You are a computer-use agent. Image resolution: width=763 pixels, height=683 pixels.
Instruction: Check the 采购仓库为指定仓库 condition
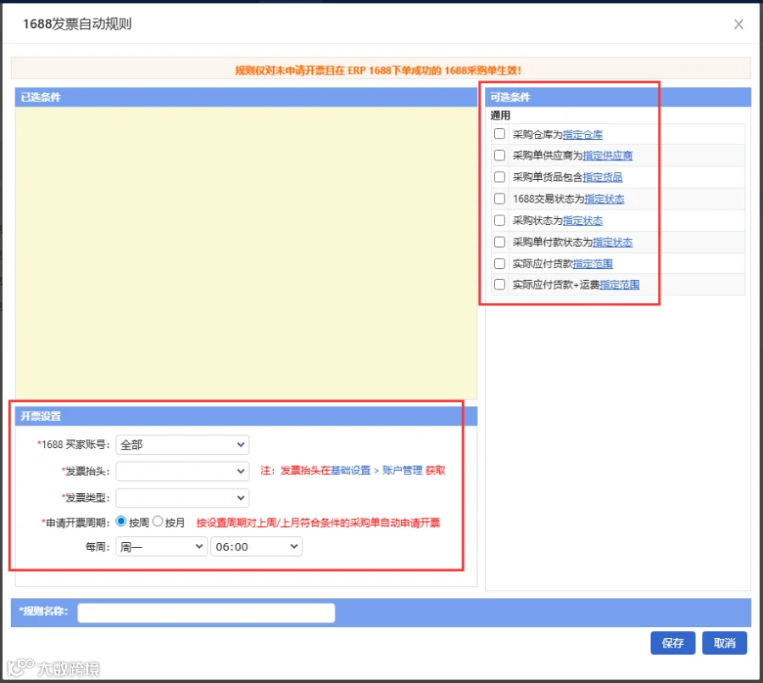pos(499,133)
